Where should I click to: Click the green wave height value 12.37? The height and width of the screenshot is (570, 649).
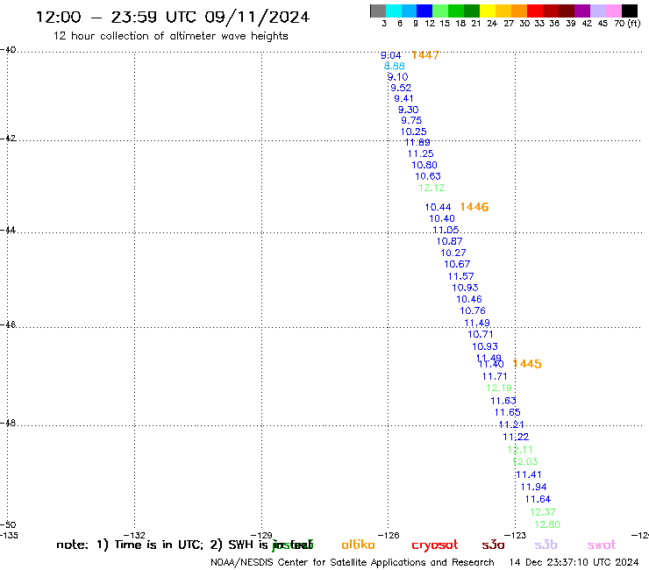pyautogui.click(x=543, y=512)
